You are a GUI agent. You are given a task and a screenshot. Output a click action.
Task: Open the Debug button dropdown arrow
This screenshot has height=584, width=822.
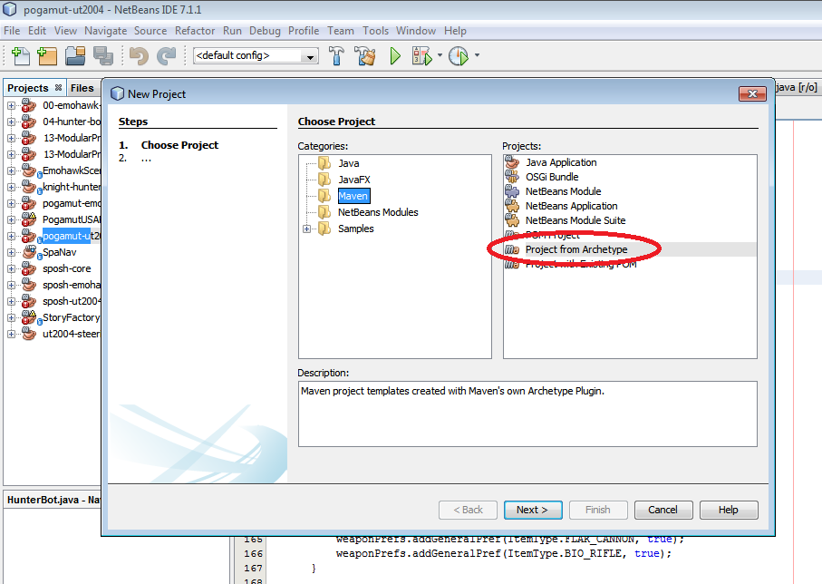(440, 55)
